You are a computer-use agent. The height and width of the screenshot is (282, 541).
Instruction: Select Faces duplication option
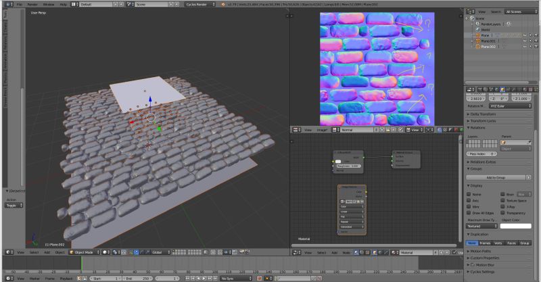coord(511,243)
